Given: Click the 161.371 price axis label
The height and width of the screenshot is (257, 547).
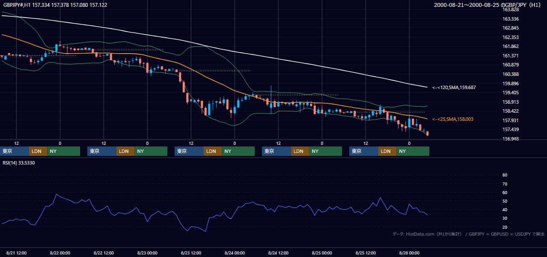Looking at the screenshot, I should click(511, 56).
